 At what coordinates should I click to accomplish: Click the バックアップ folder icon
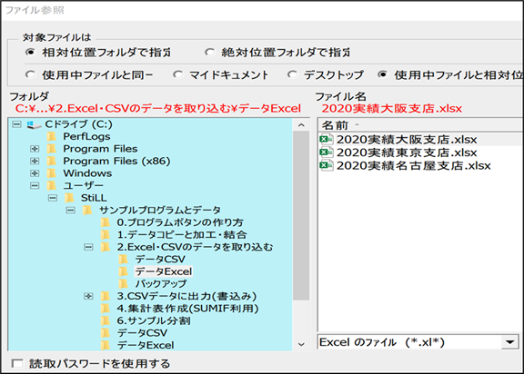pyautogui.click(x=124, y=283)
